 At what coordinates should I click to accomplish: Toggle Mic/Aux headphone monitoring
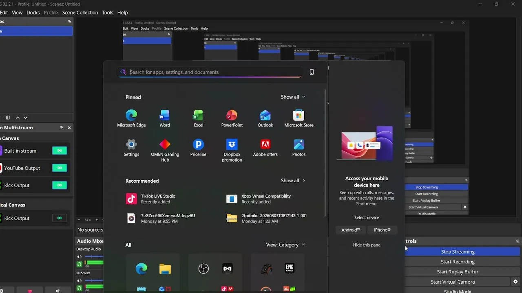point(80,288)
